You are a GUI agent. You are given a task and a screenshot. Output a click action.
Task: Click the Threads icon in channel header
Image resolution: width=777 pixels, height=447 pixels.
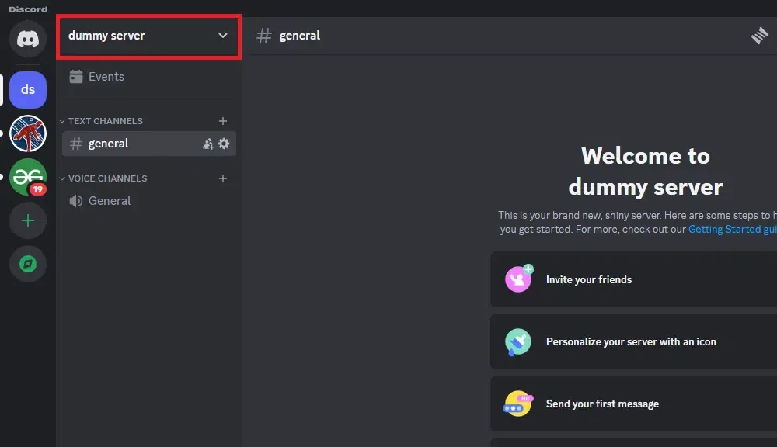click(760, 36)
